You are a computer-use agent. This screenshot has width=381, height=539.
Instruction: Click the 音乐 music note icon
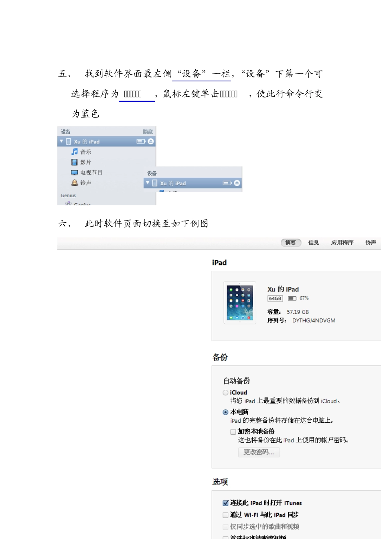(x=75, y=152)
